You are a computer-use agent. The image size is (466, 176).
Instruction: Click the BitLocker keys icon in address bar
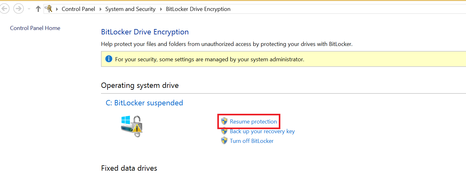coord(49,9)
